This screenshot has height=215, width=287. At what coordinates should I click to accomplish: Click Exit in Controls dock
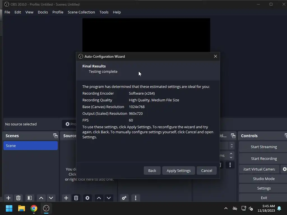(x=264, y=198)
